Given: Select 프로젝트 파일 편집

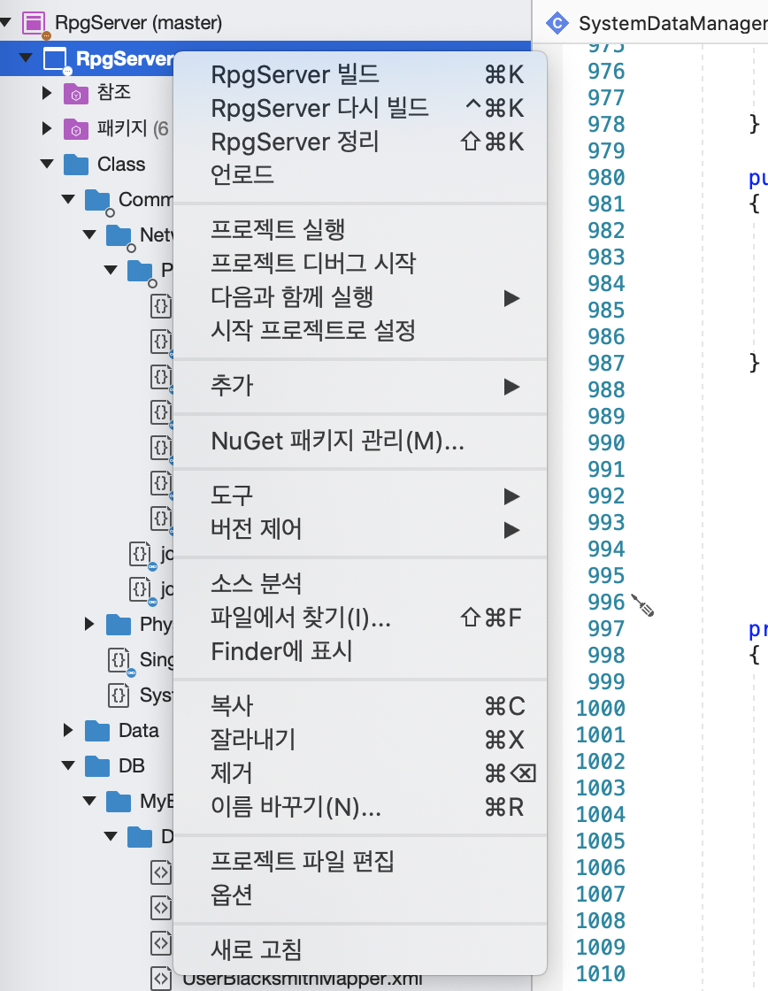Looking at the screenshot, I should click(x=359, y=862).
